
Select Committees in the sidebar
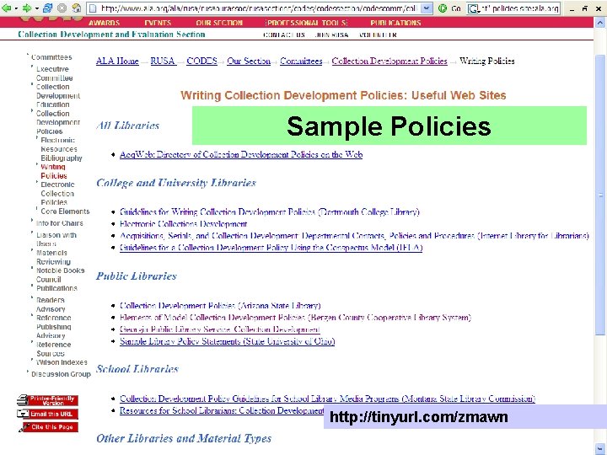51,57
